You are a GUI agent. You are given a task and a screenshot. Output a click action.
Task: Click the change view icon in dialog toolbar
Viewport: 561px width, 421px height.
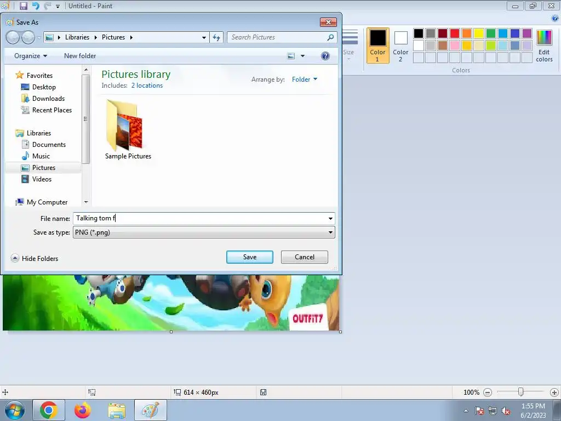(x=291, y=56)
